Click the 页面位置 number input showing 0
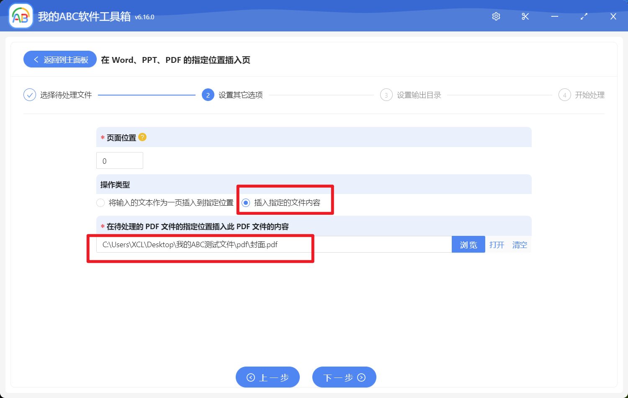 pos(119,160)
